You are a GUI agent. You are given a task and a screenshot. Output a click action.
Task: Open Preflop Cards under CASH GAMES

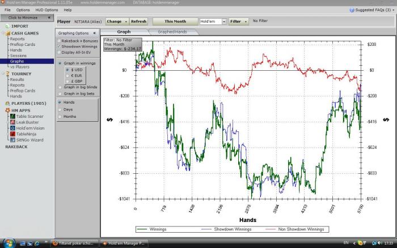point(23,45)
